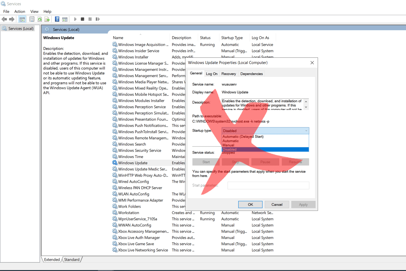This screenshot has width=406, height=271.
Task: Select the Windows Update Medic Service row name
Action: click(x=142, y=169)
